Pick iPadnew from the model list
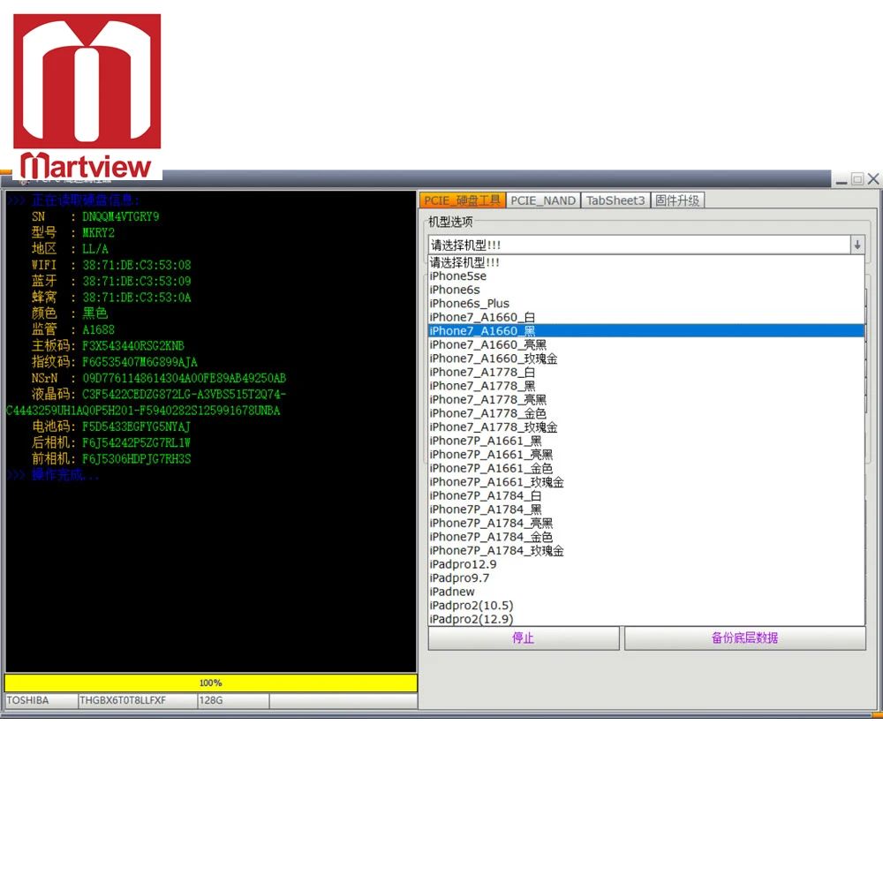The height and width of the screenshot is (883, 883). point(646,592)
